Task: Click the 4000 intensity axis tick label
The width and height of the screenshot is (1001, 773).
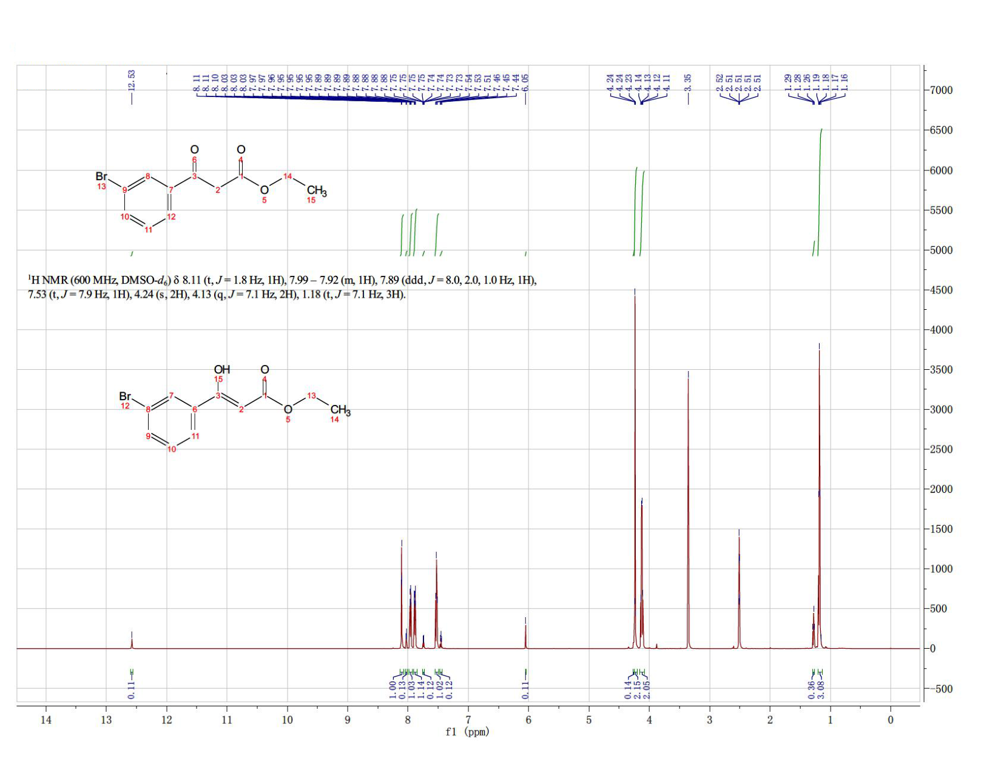Action: point(940,330)
